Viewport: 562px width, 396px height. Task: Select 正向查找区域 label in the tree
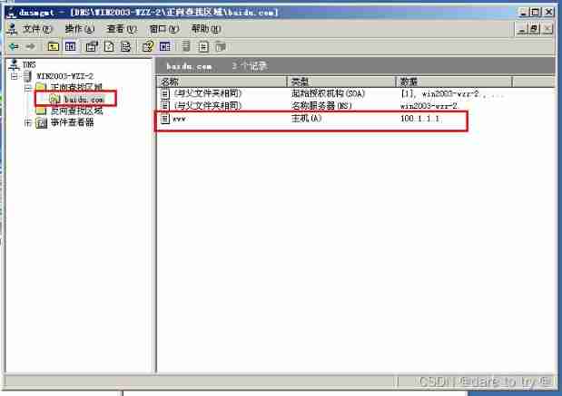click(76, 87)
